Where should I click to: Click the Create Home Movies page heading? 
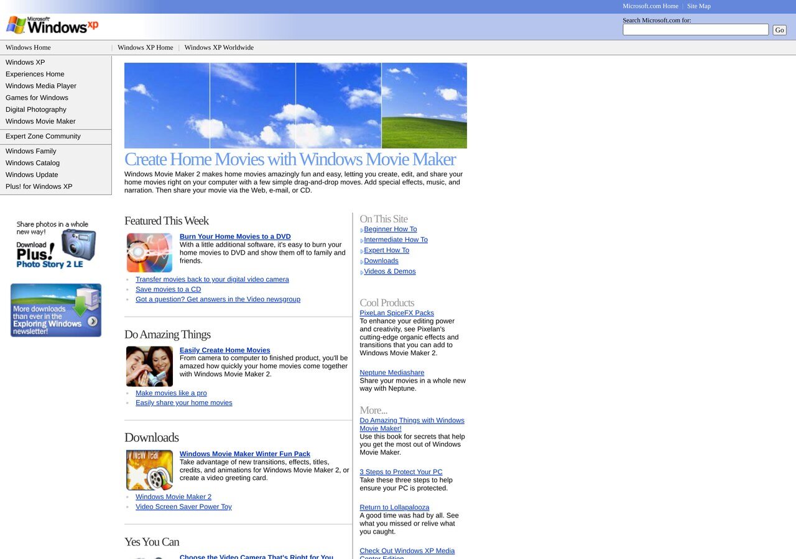coord(290,159)
